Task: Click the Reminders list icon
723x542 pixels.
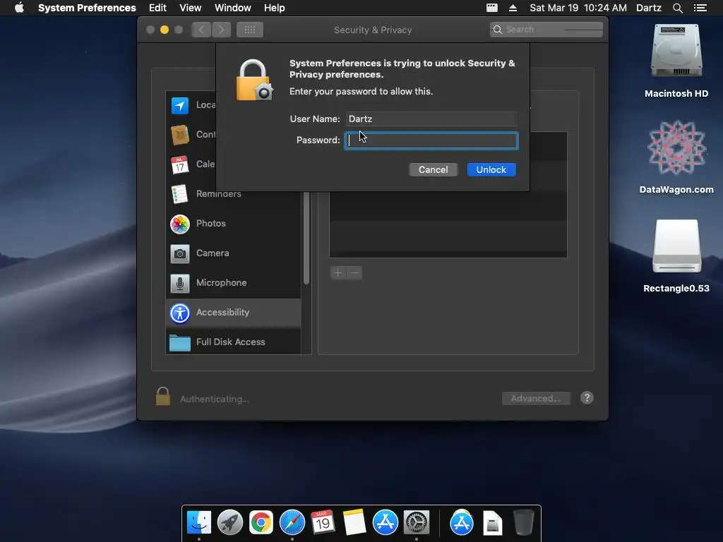Action: (179, 194)
